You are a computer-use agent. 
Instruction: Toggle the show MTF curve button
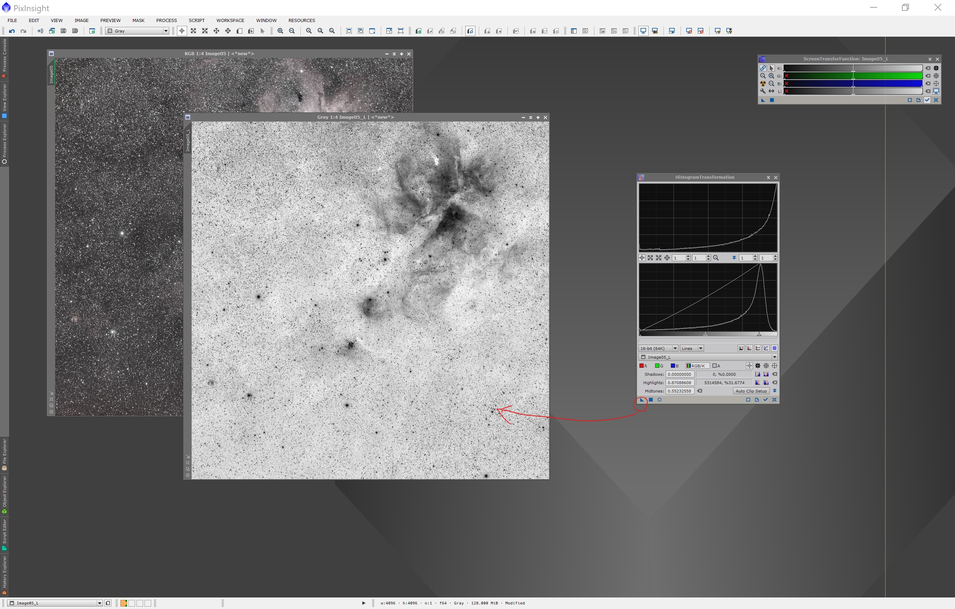pyautogui.click(x=766, y=348)
